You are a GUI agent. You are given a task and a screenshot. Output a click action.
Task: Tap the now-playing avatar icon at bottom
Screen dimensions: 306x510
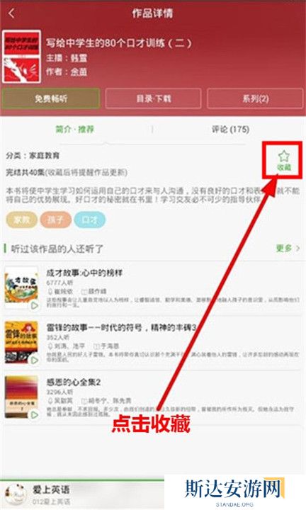[16, 494]
